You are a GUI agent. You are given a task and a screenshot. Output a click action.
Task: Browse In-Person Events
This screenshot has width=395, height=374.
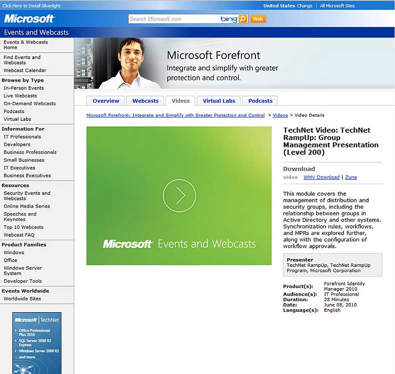[x=24, y=88]
